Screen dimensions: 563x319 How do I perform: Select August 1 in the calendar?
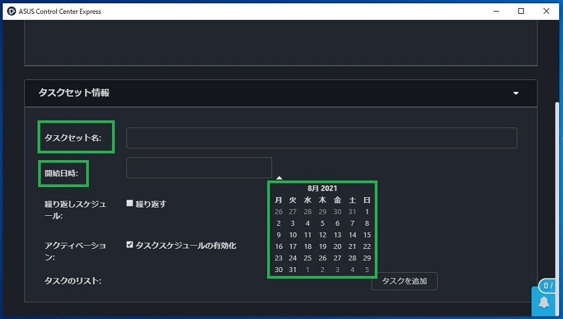click(367, 211)
